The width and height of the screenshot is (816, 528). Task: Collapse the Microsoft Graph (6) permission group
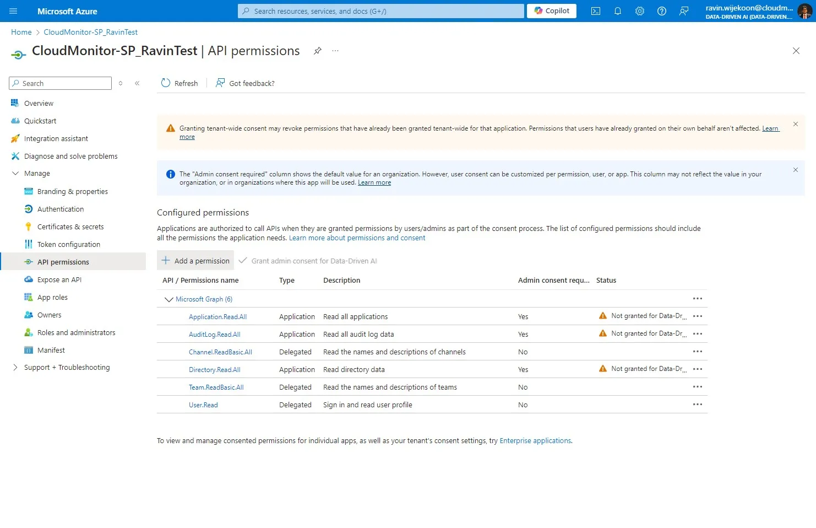168,299
